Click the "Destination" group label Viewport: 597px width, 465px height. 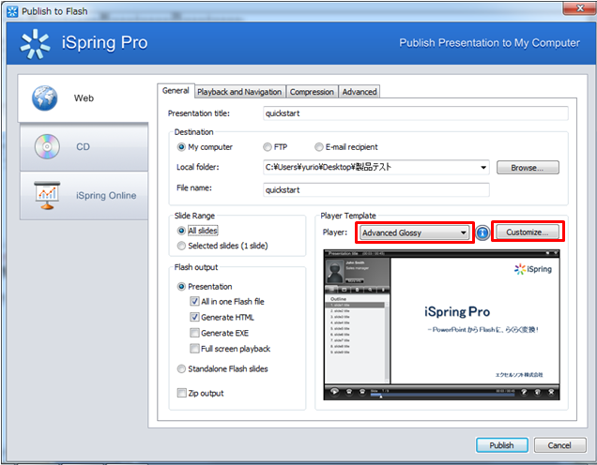click(193, 132)
